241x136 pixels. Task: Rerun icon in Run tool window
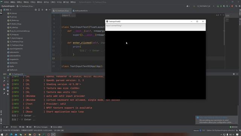pyautogui.click(x=4, y=78)
